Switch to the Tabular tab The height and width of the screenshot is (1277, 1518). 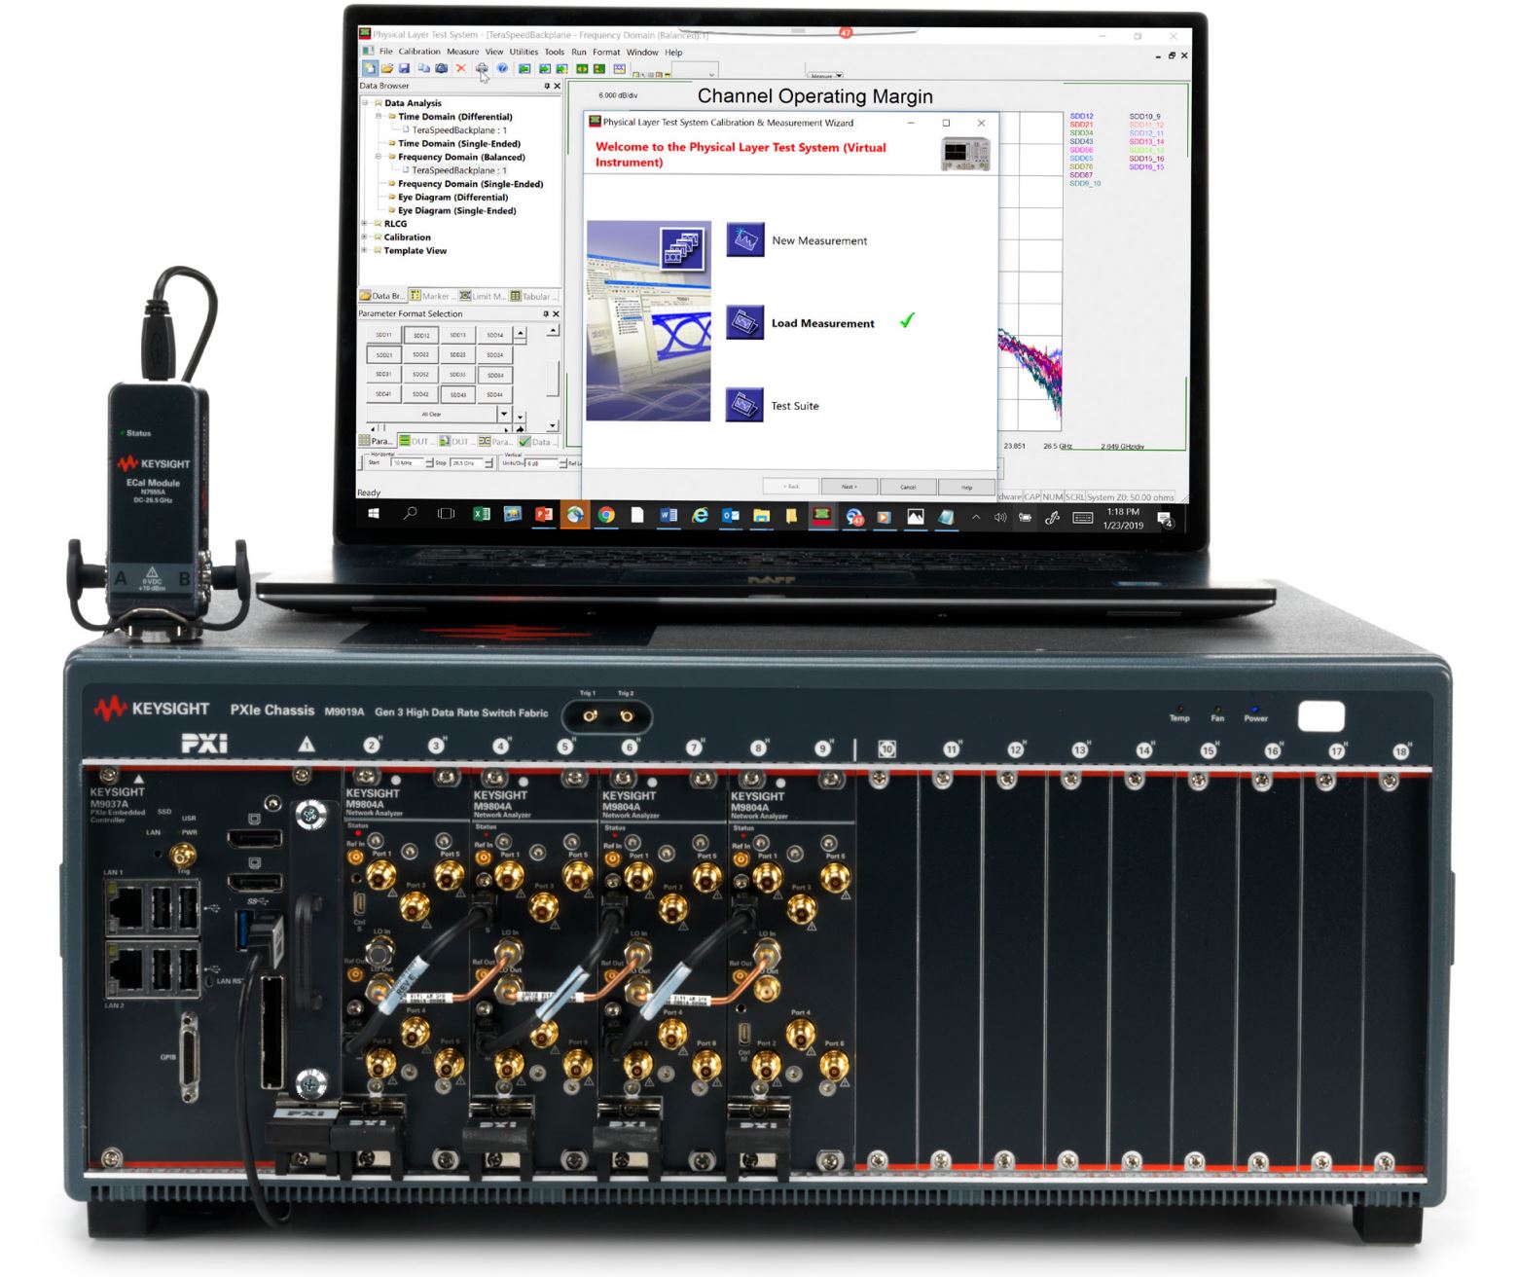534,296
